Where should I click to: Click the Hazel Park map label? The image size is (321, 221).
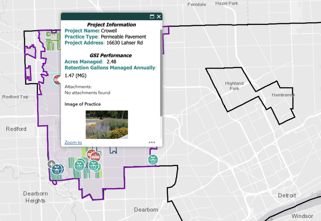226,3
